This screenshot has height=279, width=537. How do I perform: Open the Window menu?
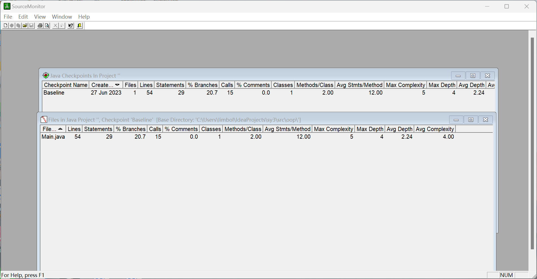pyautogui.click(x=62, y=17)
